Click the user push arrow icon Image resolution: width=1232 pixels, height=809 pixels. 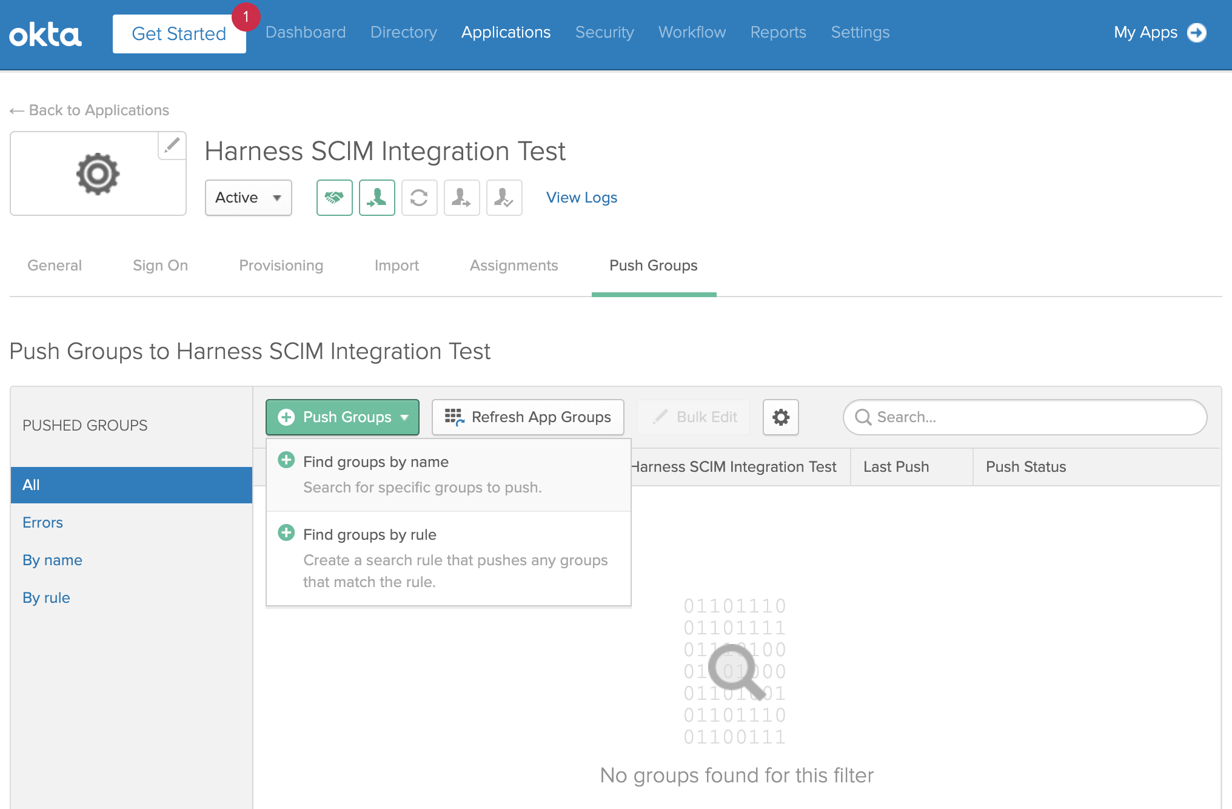[461, 198]
